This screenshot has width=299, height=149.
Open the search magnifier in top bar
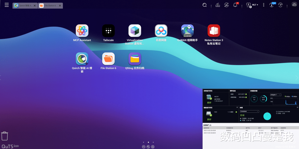click(205, 5)
